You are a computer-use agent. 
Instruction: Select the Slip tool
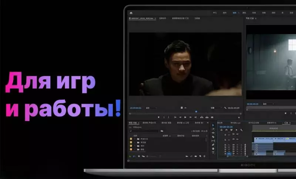click(x=213, y=141)
